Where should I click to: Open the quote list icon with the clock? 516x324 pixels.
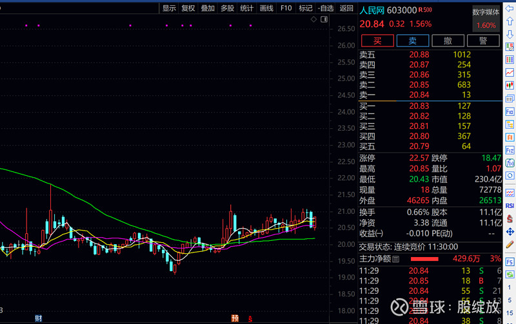(510, 46)
